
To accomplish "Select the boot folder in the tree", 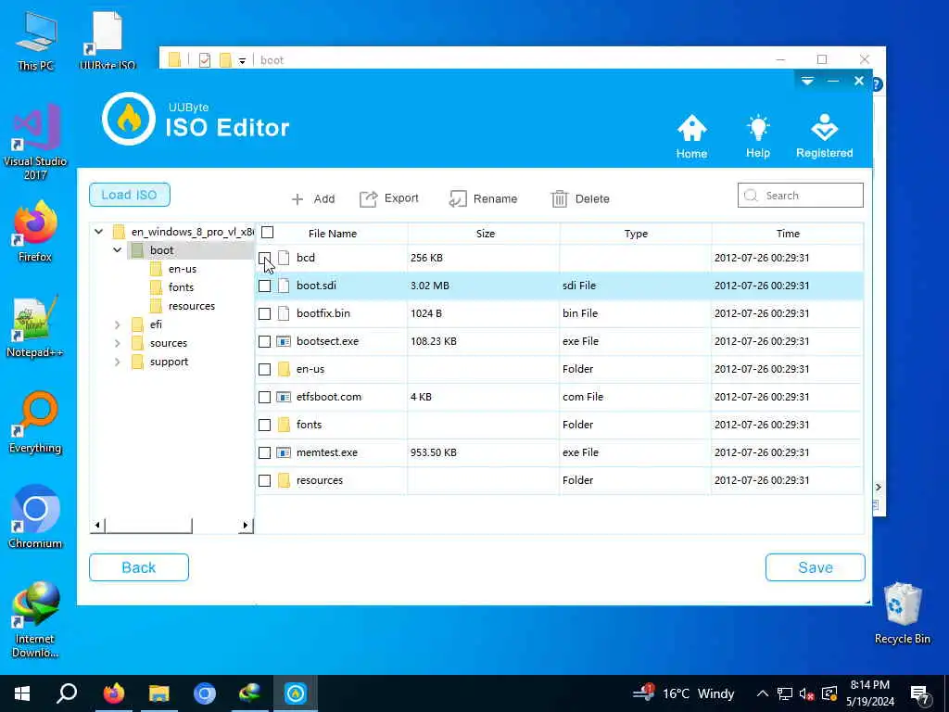I will coord(161,250).
